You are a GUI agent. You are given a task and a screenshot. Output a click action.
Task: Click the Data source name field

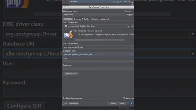coord(93,15)
